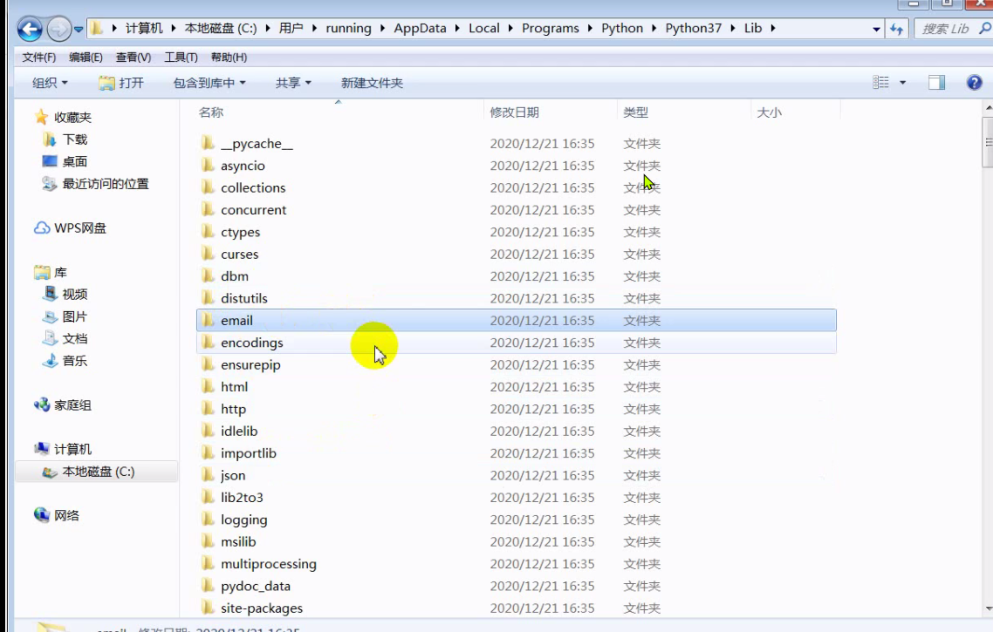
Task: Select the ensurepip folder icon
Action: coord(208,364)
